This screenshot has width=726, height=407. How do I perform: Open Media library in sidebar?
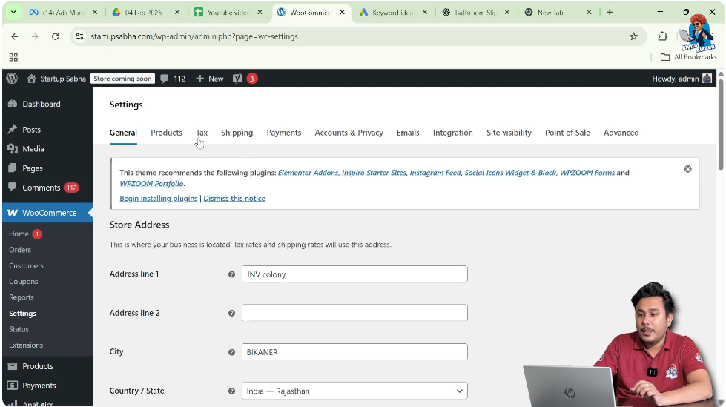click(x=33, y=148)
